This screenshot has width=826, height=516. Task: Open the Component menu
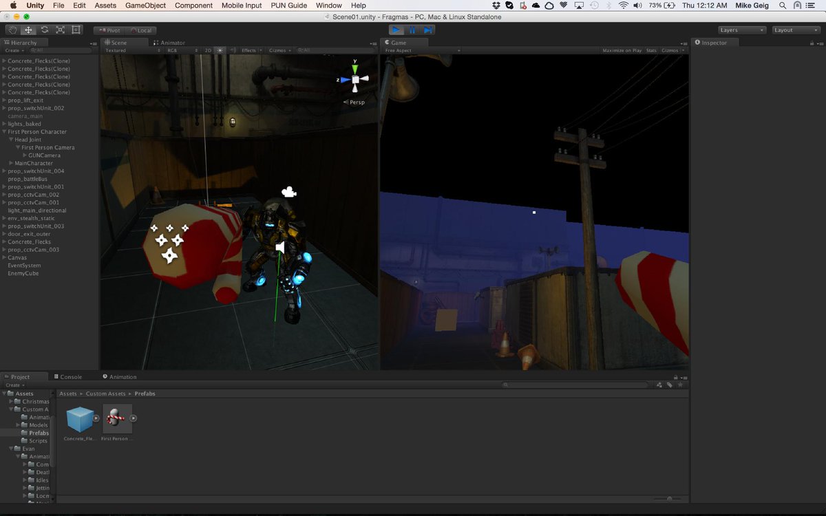(x=193, y=6)
